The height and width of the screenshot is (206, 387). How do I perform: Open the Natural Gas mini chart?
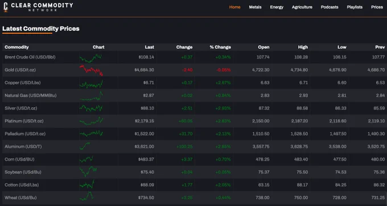click(x=91, y=96)
